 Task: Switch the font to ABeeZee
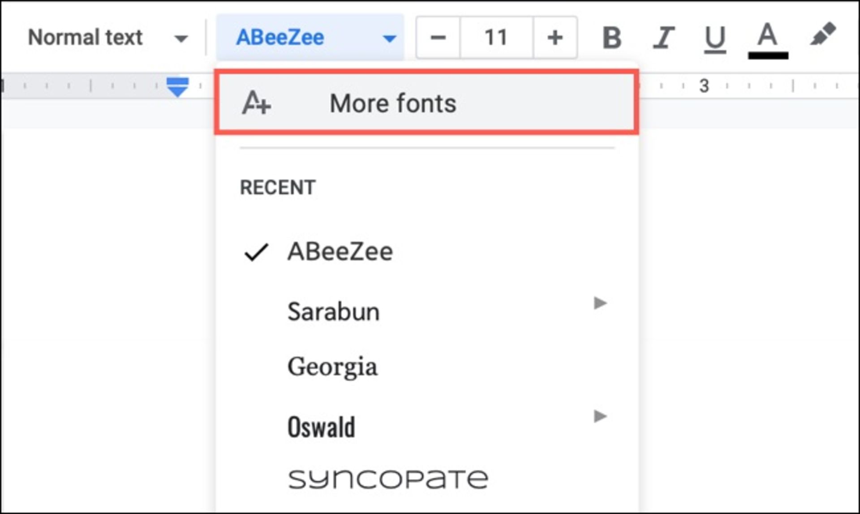click(x=340, y=251)
